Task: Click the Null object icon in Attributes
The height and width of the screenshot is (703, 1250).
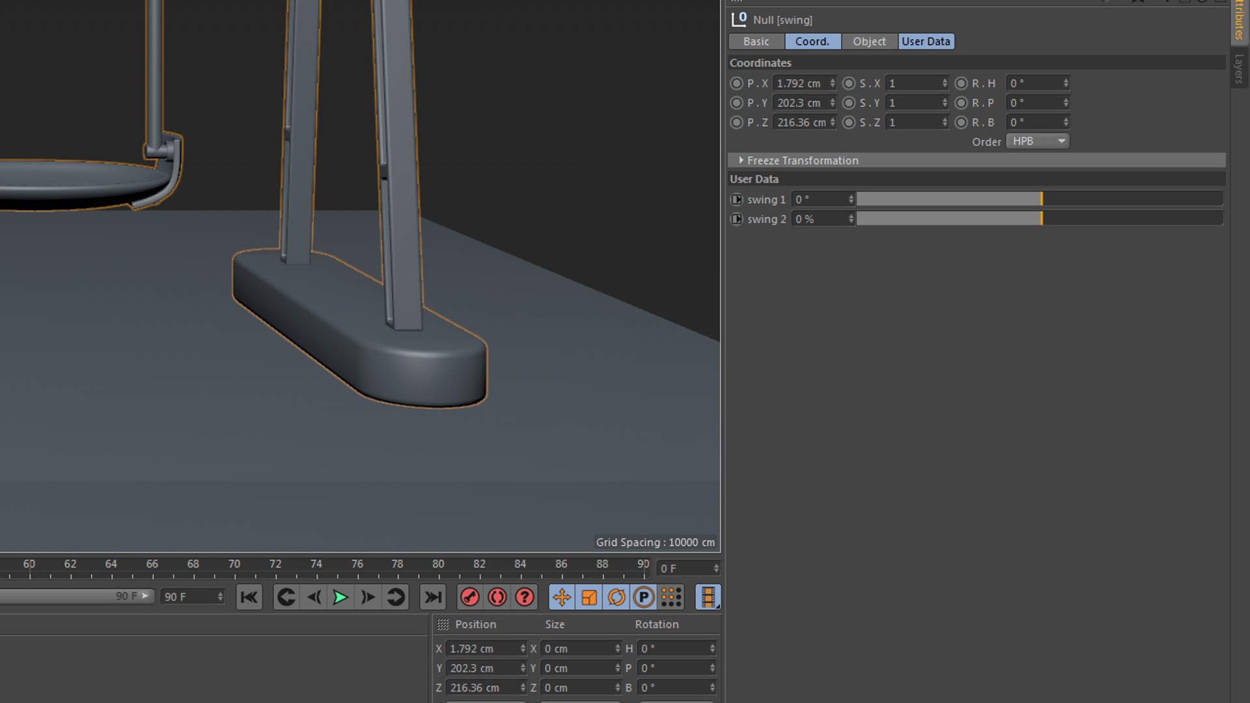Action: coord(738,20)
